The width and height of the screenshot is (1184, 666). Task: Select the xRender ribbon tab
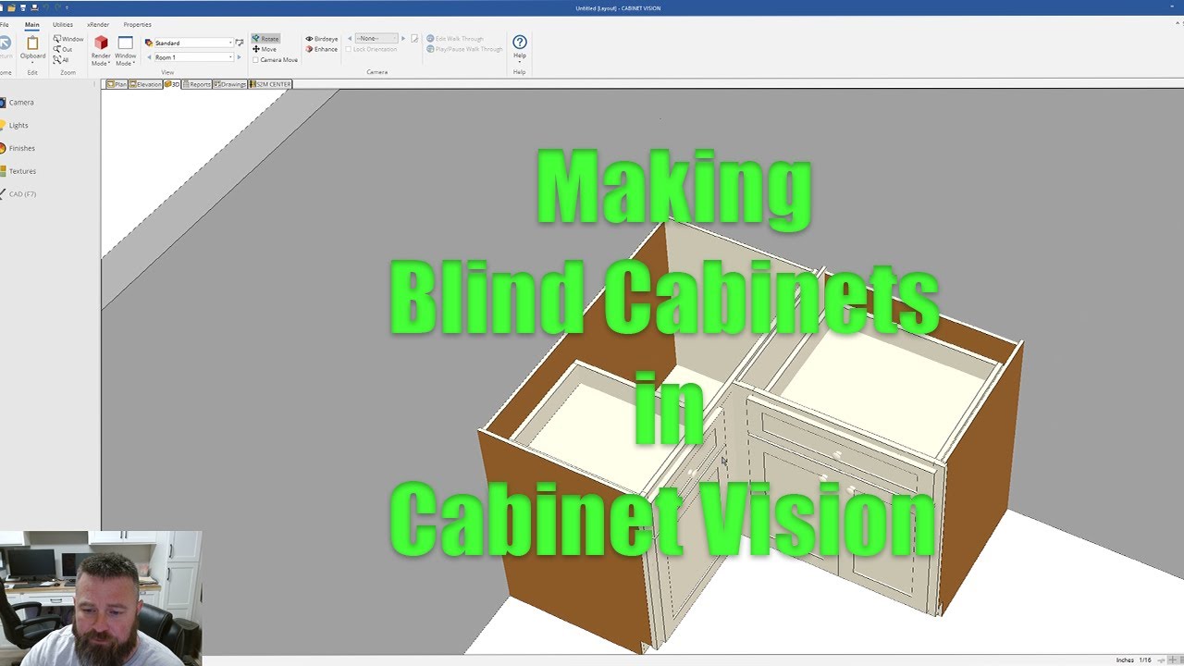pos(98,24)
